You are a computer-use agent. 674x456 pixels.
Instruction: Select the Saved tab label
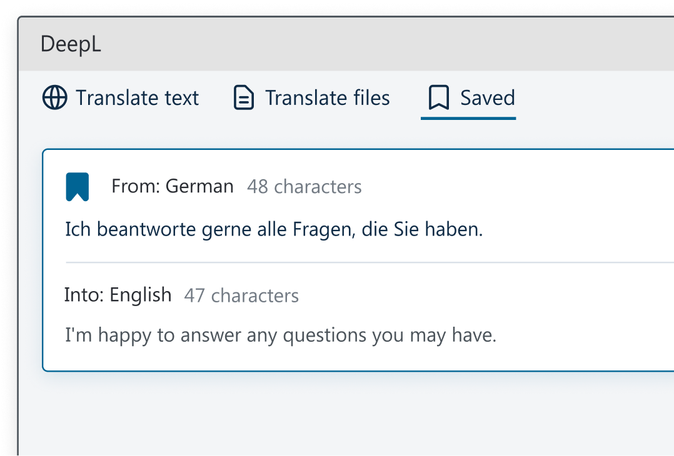pyautogui.click(x=487, y=98)
